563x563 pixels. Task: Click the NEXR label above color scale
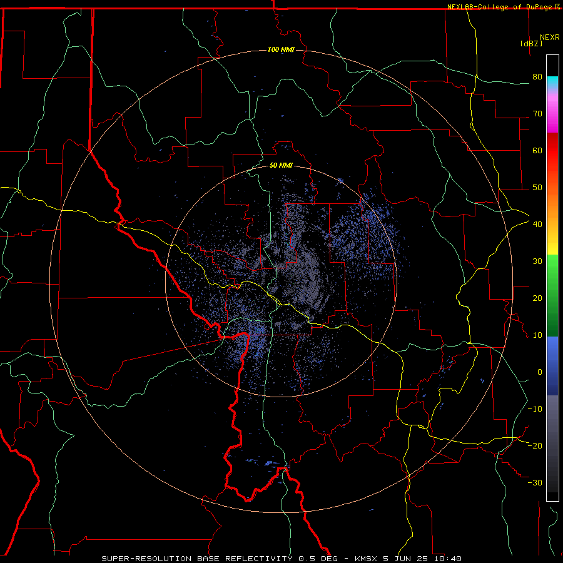pyautogui.click(x=550, y=38)
